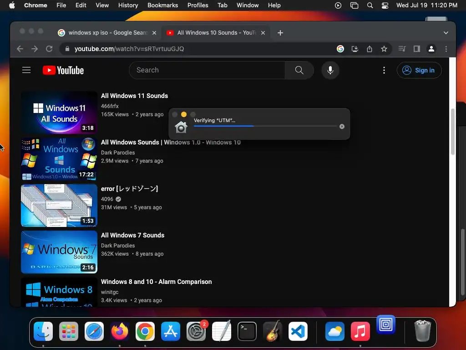Image resolution: width=466 pixels, height=350 pixels.
Task: Close the windows xp iso Google Search tab
Action: tap(154, 33)
